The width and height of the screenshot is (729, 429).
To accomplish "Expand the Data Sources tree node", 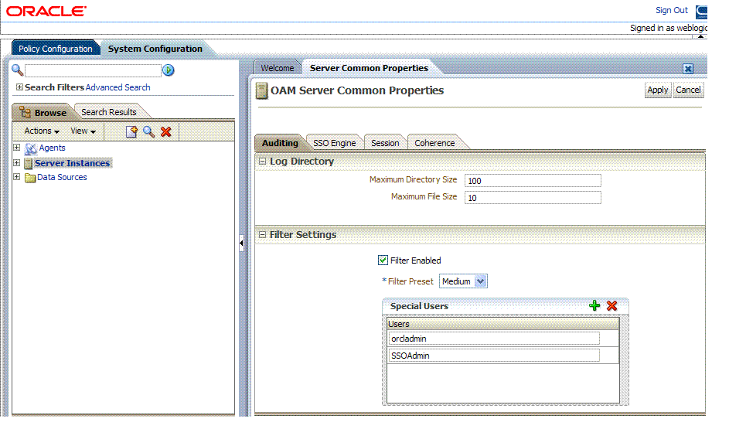I will pos(17,176).
